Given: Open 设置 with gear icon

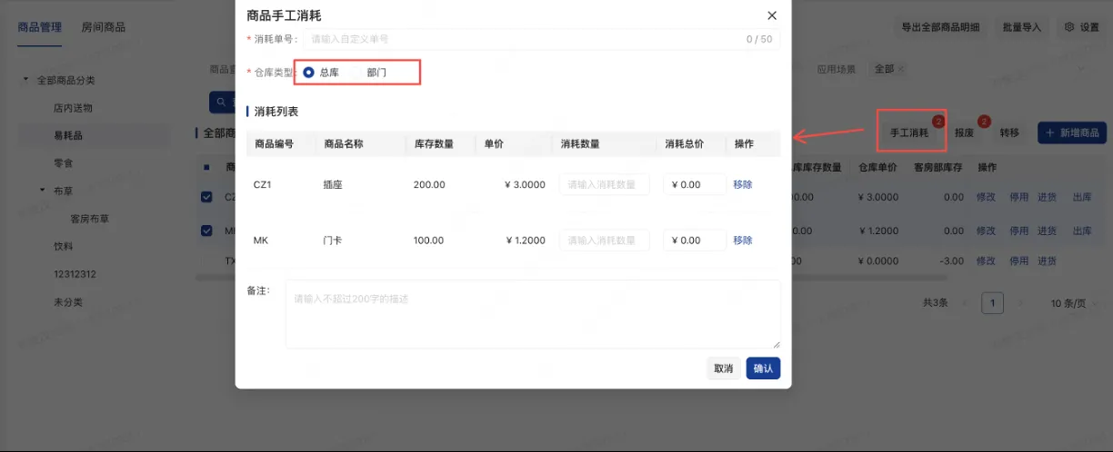Looking at the screenshot, I should coord(1082,27).
